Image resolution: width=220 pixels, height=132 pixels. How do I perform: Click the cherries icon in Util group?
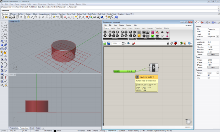[x=157, y=32]
